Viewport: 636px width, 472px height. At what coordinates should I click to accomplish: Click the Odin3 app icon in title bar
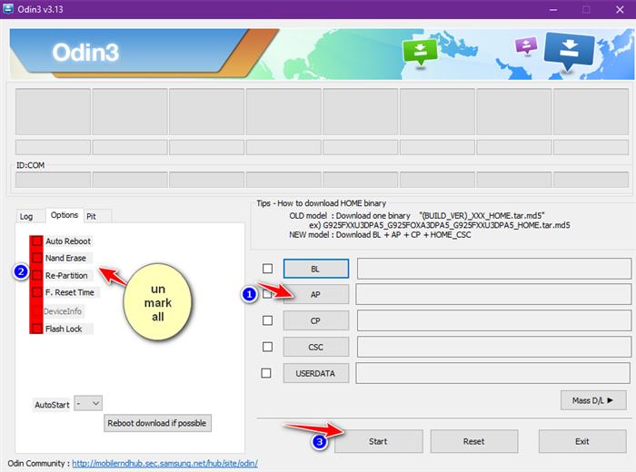click(7, 8)
